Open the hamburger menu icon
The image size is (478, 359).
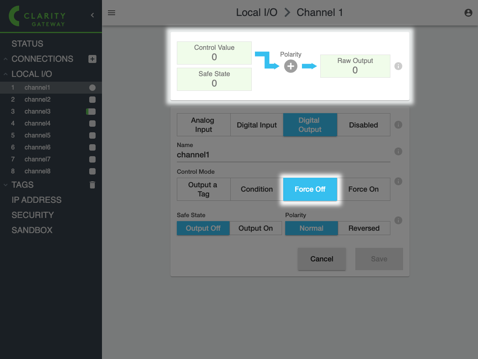click(112, 13)
